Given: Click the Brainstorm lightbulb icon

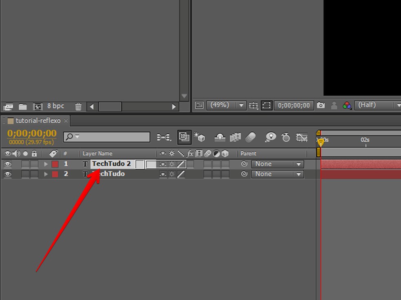Looking at the screenshot, I should 271,137.
